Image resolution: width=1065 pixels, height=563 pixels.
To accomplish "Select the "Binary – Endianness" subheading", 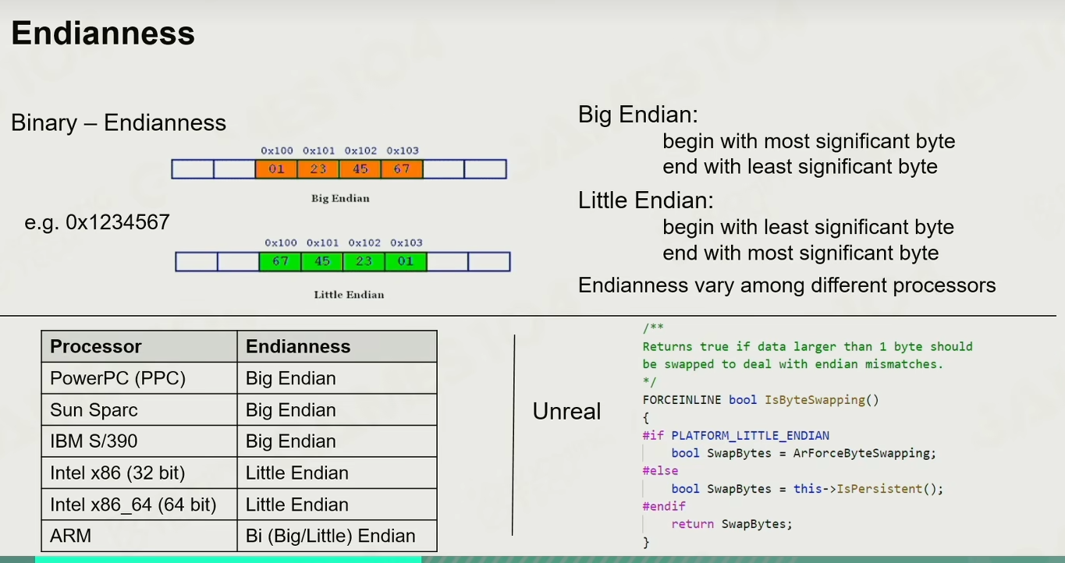I will coord(119,123).
